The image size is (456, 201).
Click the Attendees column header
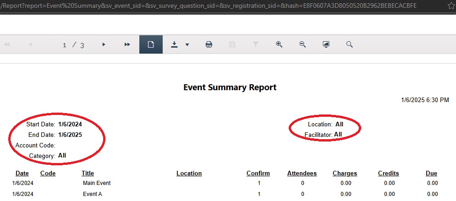pos(302,174)
